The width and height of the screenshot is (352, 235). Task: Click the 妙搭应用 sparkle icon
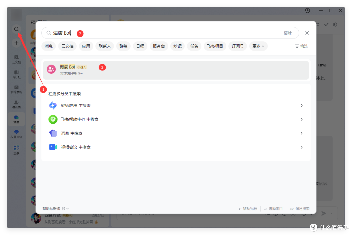(53, 105)
